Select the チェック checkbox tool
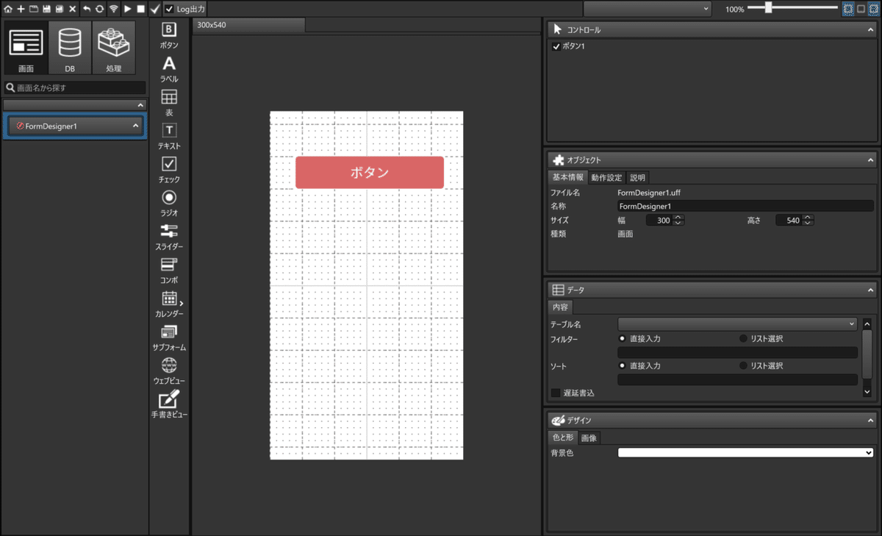The height and width of the screenshot is (536, 882). coord(169,170)
